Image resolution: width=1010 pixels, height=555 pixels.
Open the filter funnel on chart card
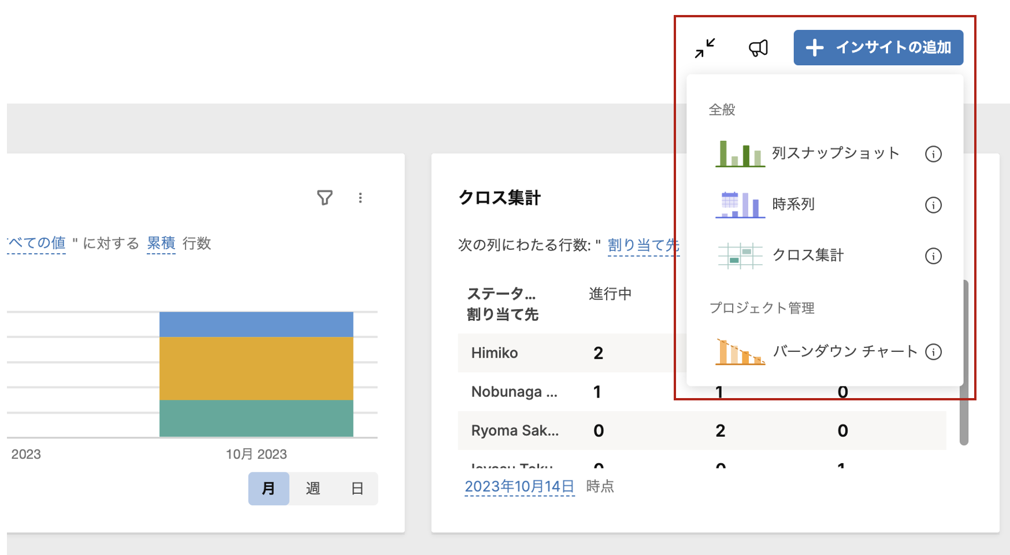pos(325,198)
